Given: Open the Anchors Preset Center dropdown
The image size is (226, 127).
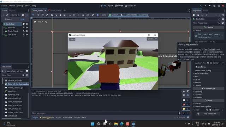Looking at the screenshot, I should pyautogui.click(x=217, y=63).
